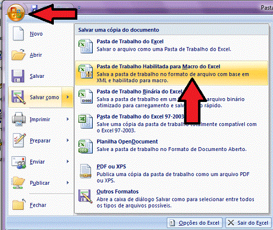Image resolution: width=273 pixels, height=230 pixels.
Task: Click the Salvar floppy disk icon
Action: (18, 76)
